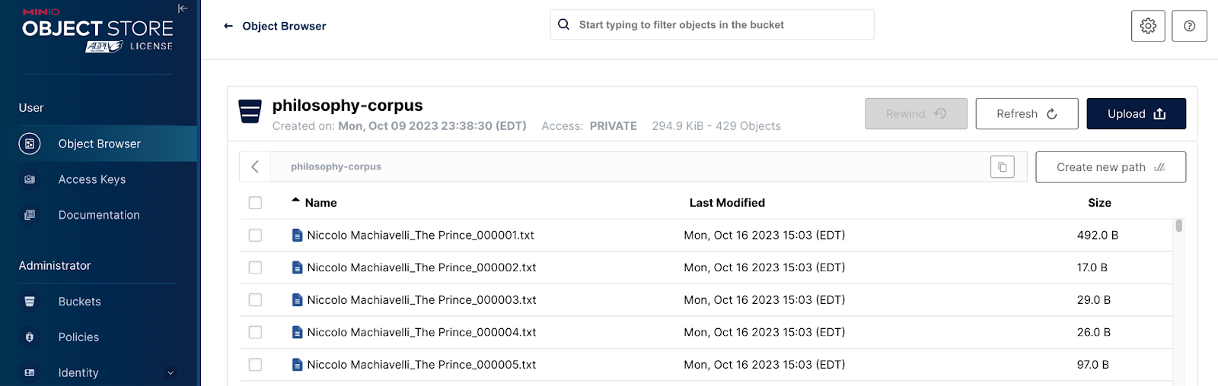Copy path with the clipboard icon
The width and height of the screenshot is (1218, 386).
1002,167
